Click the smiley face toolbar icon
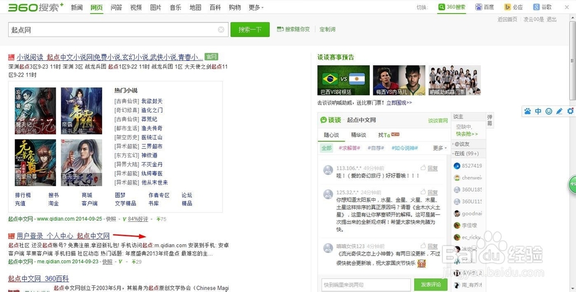576x292 pixels. (549, 111)
